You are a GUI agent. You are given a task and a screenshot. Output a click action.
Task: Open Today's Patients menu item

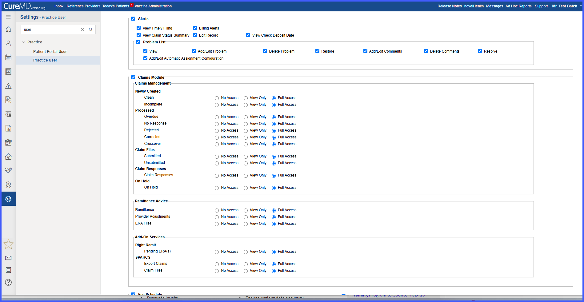116,6
